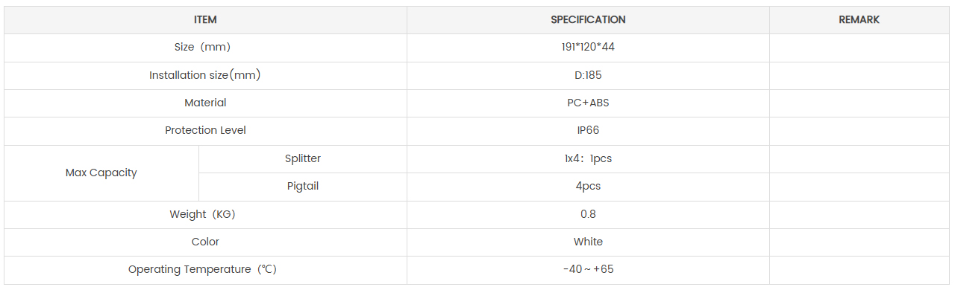Click the 1x4: 1pcs splitter value

[x=588, y=158]
